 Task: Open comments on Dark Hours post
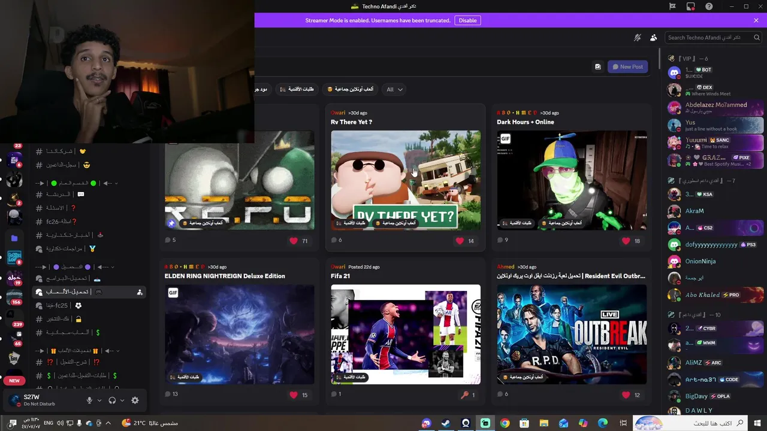[503, 240]
